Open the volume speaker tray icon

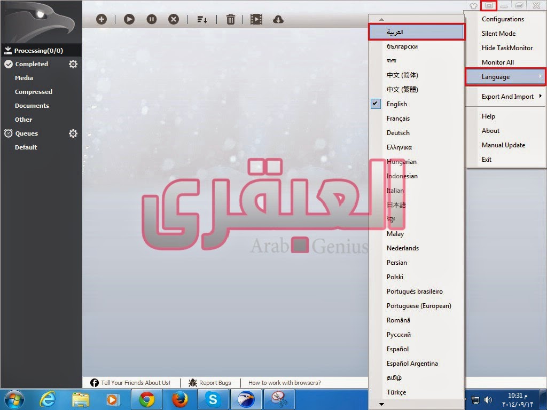pyautogui.click(x=488, y=400)
